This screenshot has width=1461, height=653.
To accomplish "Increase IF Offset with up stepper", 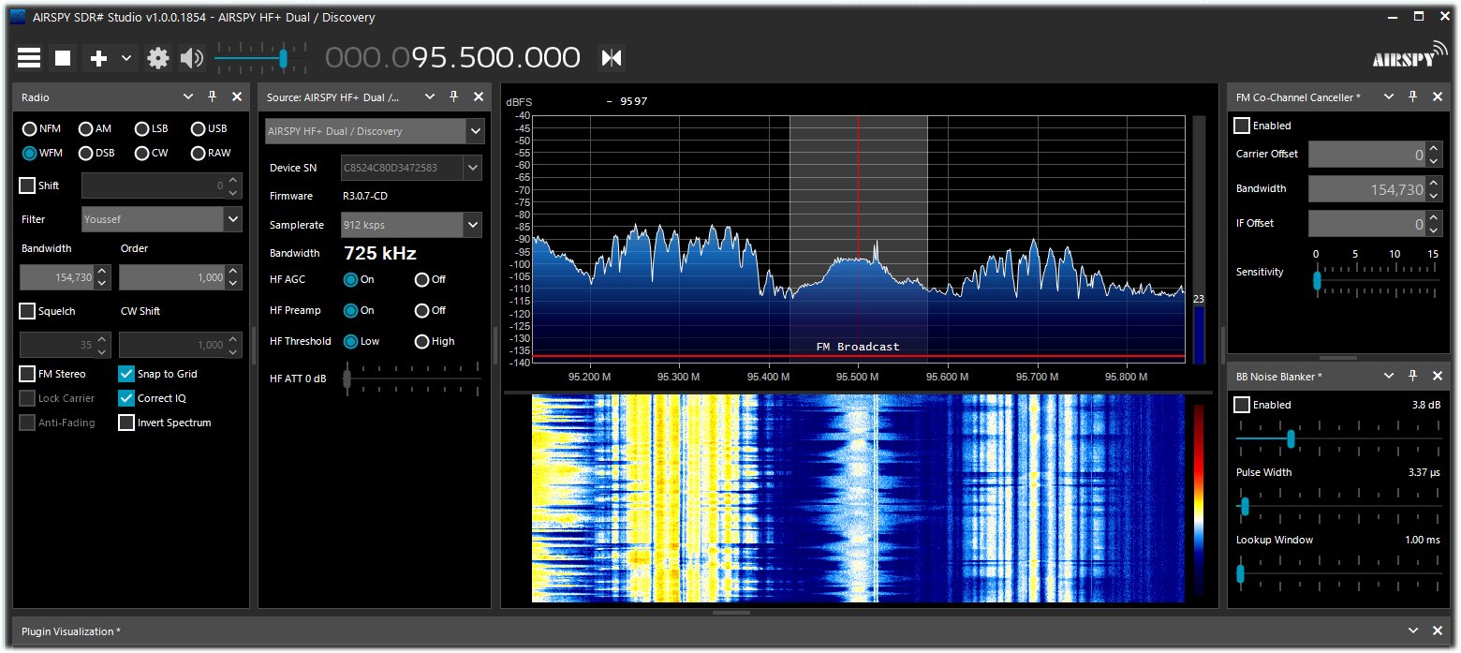I will coord(1434,217).
